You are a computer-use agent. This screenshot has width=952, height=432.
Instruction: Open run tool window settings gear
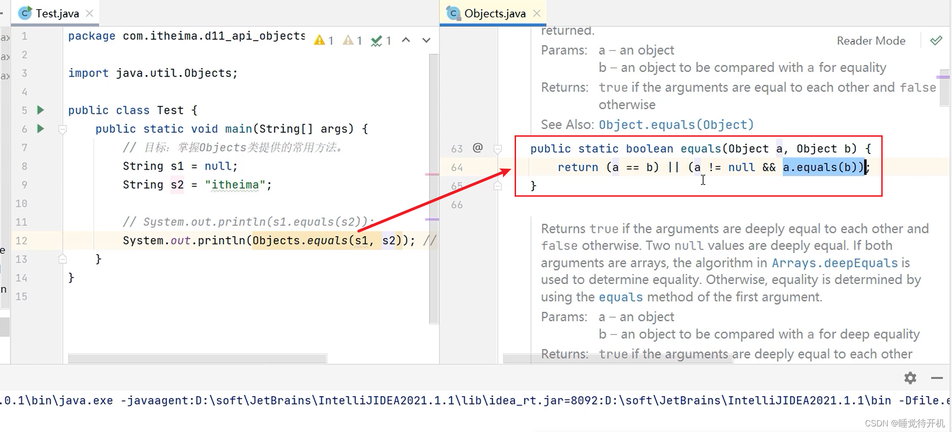coord(910,378)
